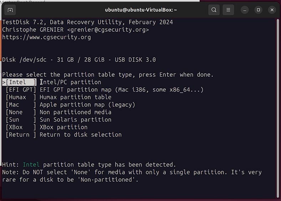Click 'Non partitioned media' text
This screenshot has width=281, height=201.
(76, 112)
